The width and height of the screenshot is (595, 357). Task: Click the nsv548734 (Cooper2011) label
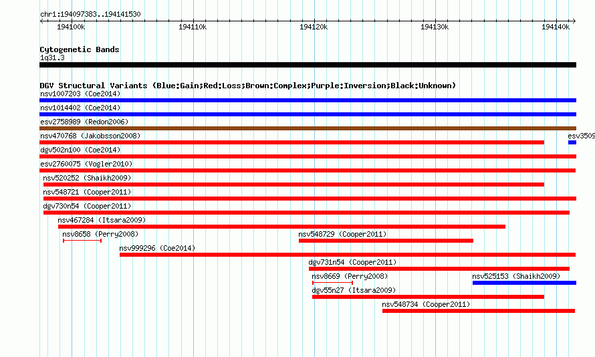[x=426, y=304]
